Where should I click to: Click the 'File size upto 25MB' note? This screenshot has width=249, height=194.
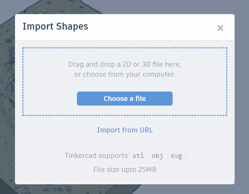point(125,169)
